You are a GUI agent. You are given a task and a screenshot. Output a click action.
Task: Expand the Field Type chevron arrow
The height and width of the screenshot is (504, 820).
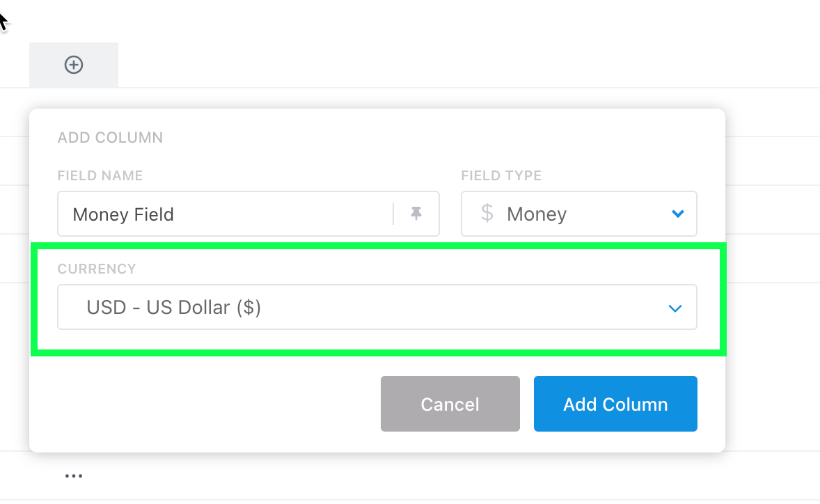[678, 214]
